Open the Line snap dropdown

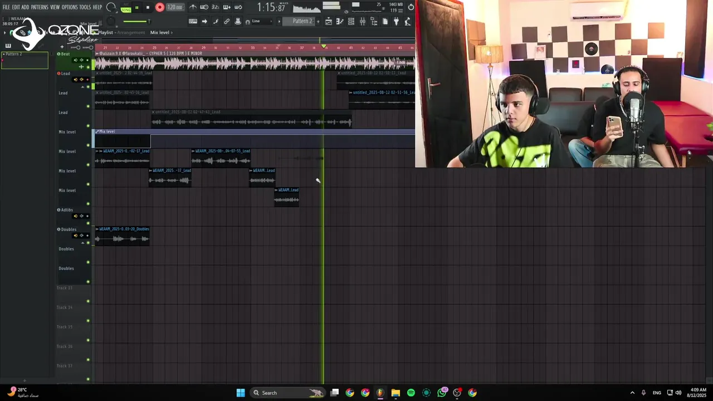pos(263,21)
